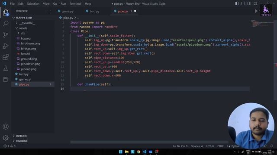Open pipedown.png in explorer

pyautogui.click(x=31, y=64)
